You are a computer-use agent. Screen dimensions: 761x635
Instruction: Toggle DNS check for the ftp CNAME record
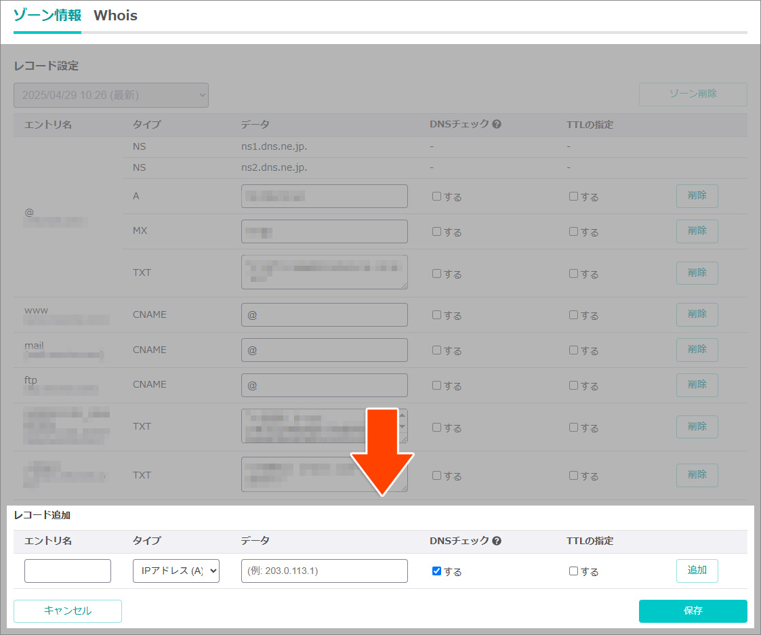click(437, 386)
